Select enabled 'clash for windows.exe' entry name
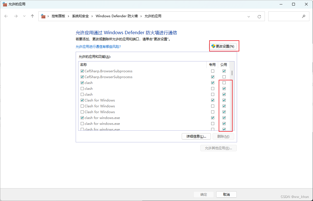Image resolution: width=313 pixels, height=201 pixels. tap(102, 118)
